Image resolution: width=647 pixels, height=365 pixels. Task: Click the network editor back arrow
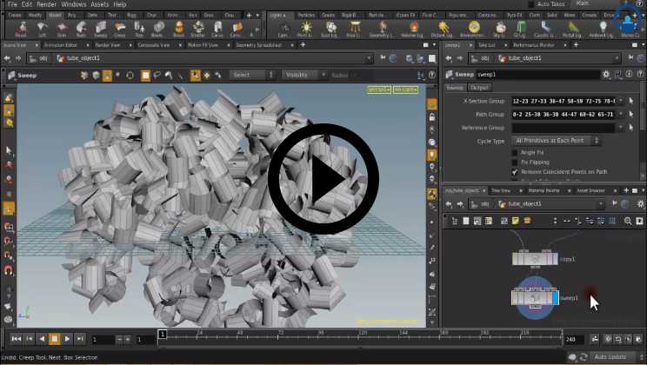pyautogui.click(x=450, y=203)
